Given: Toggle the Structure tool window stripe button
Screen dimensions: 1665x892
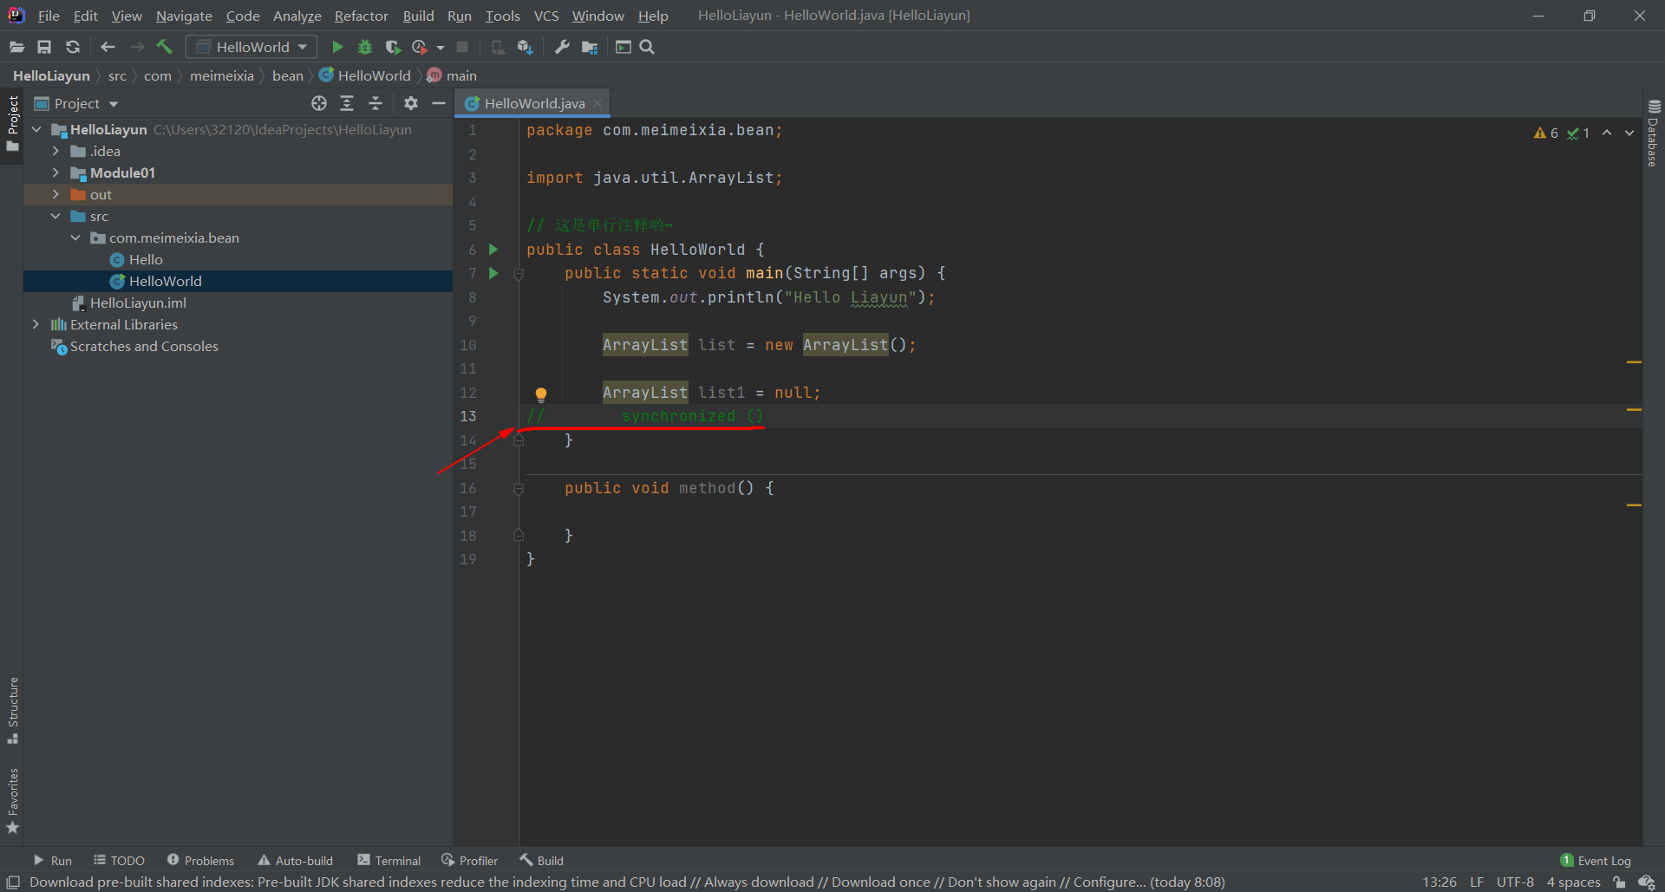Looking at the screenshot, I should tap(12, 711).
